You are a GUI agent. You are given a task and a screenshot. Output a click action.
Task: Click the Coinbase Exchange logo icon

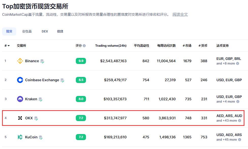coord(20,80)
